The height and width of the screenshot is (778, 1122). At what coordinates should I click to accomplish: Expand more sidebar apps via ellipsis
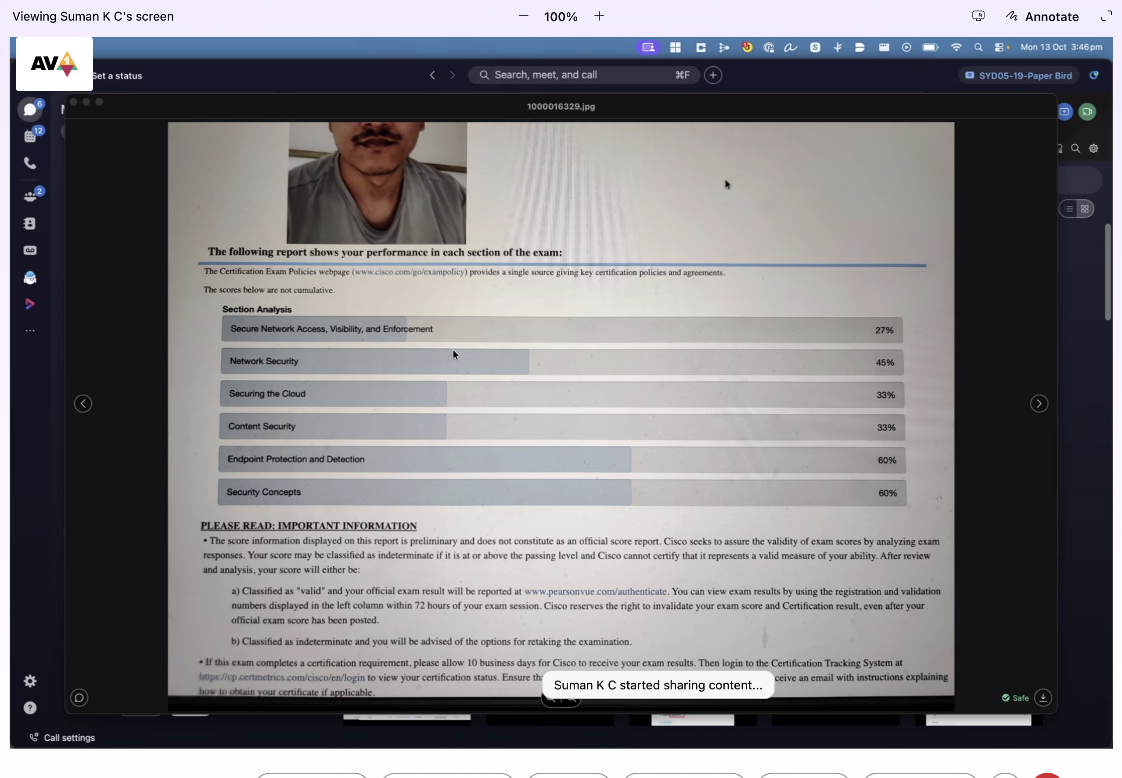[x=30, y=331]
